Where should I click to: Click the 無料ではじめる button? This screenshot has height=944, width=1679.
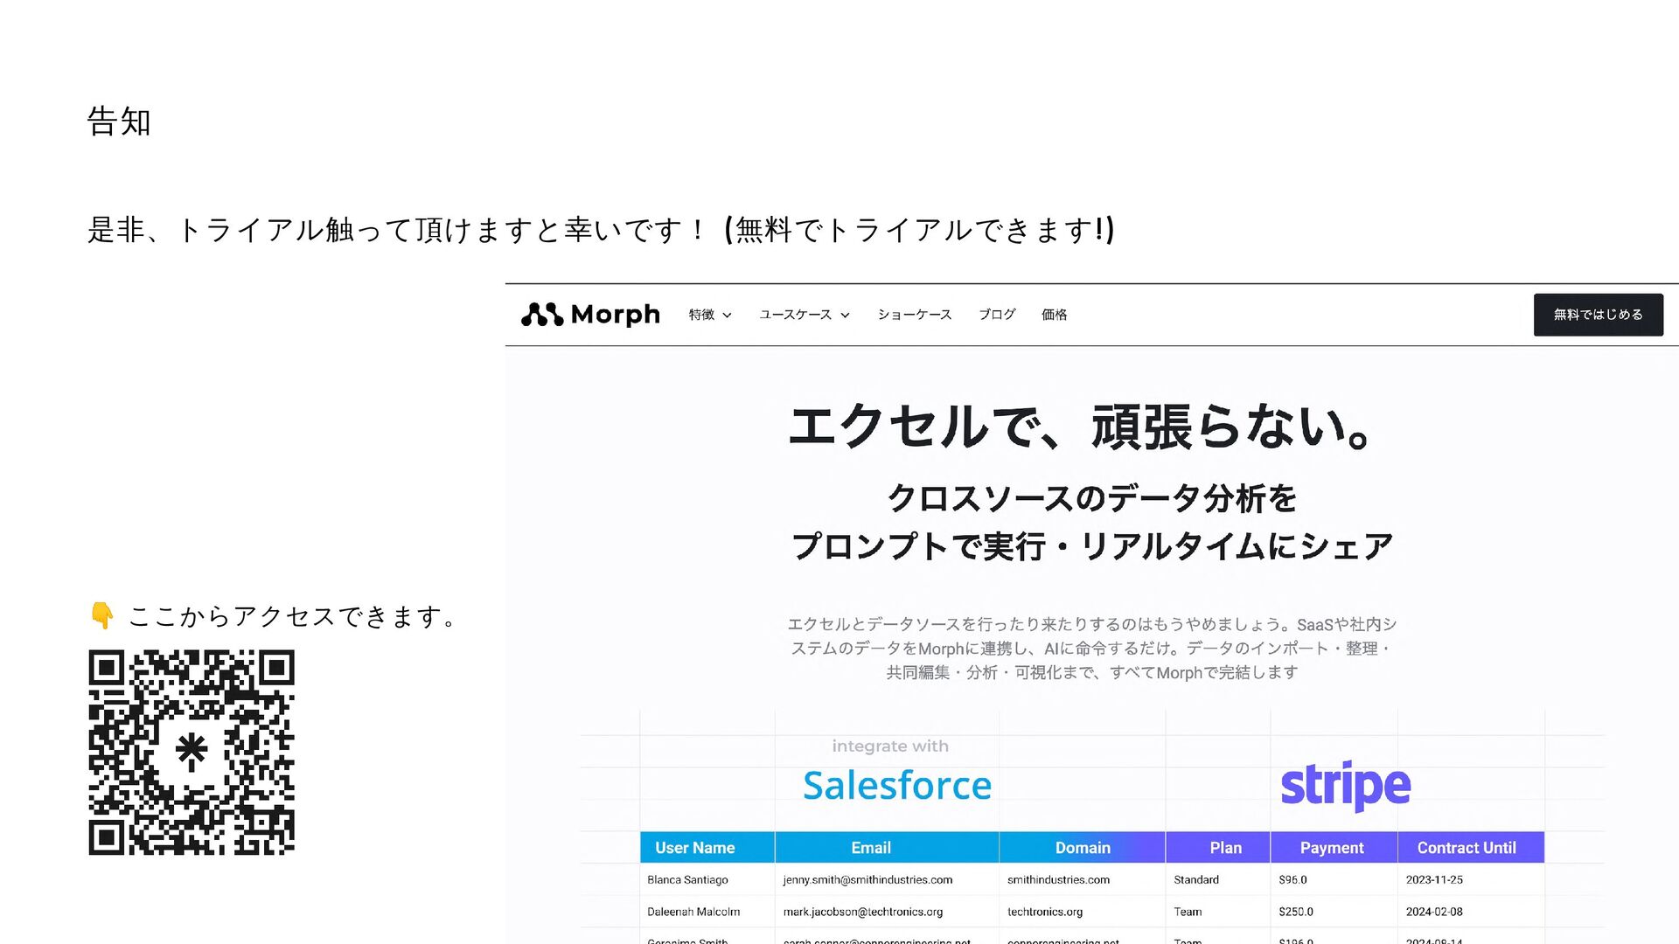click(1599, 315)
